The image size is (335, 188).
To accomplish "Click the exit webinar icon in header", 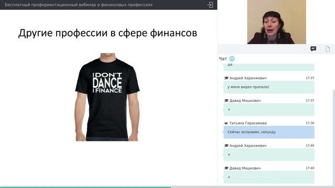I will (210, 5).
